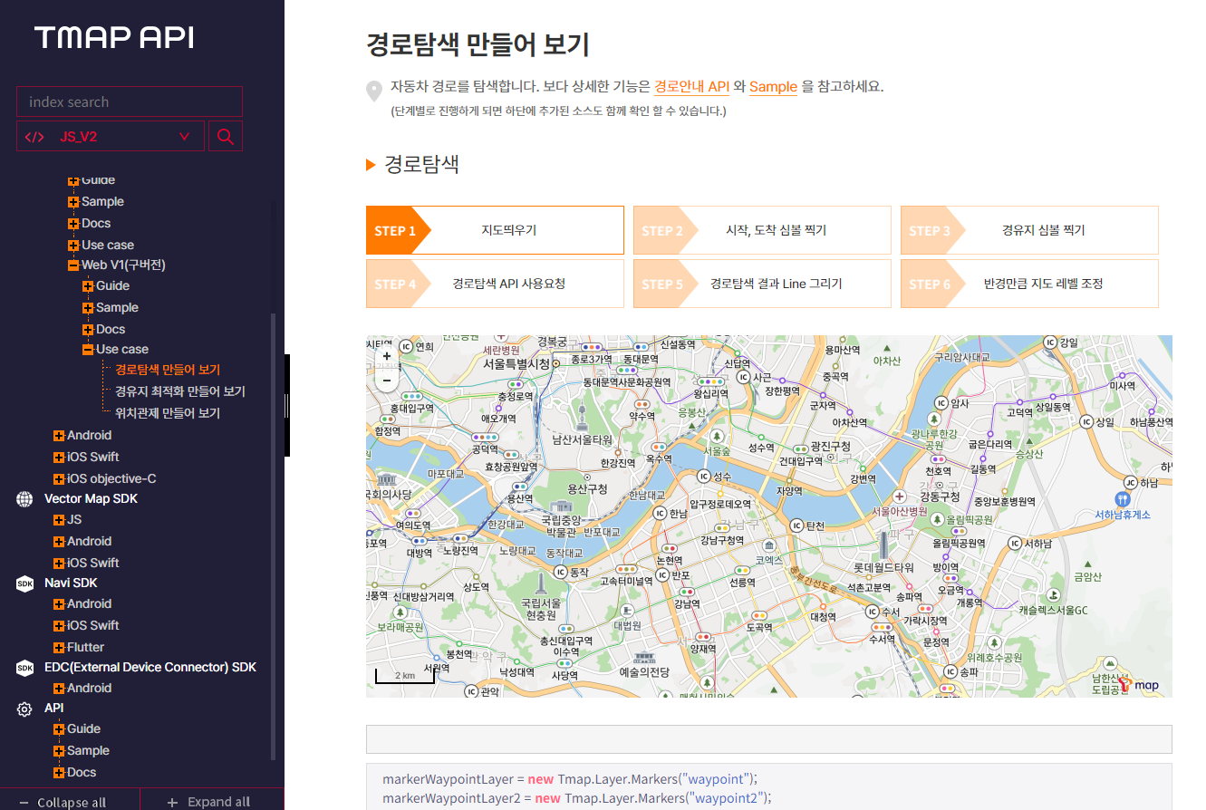Click the 남산서울타워 tower icon on map

pyautogui.click(x=582, y=416)
